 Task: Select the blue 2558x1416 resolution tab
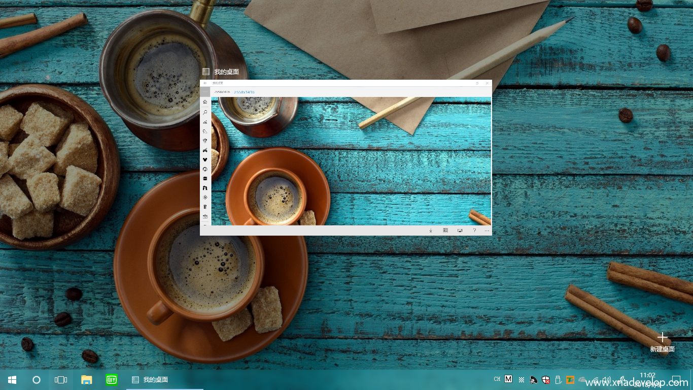pos(244,92)
